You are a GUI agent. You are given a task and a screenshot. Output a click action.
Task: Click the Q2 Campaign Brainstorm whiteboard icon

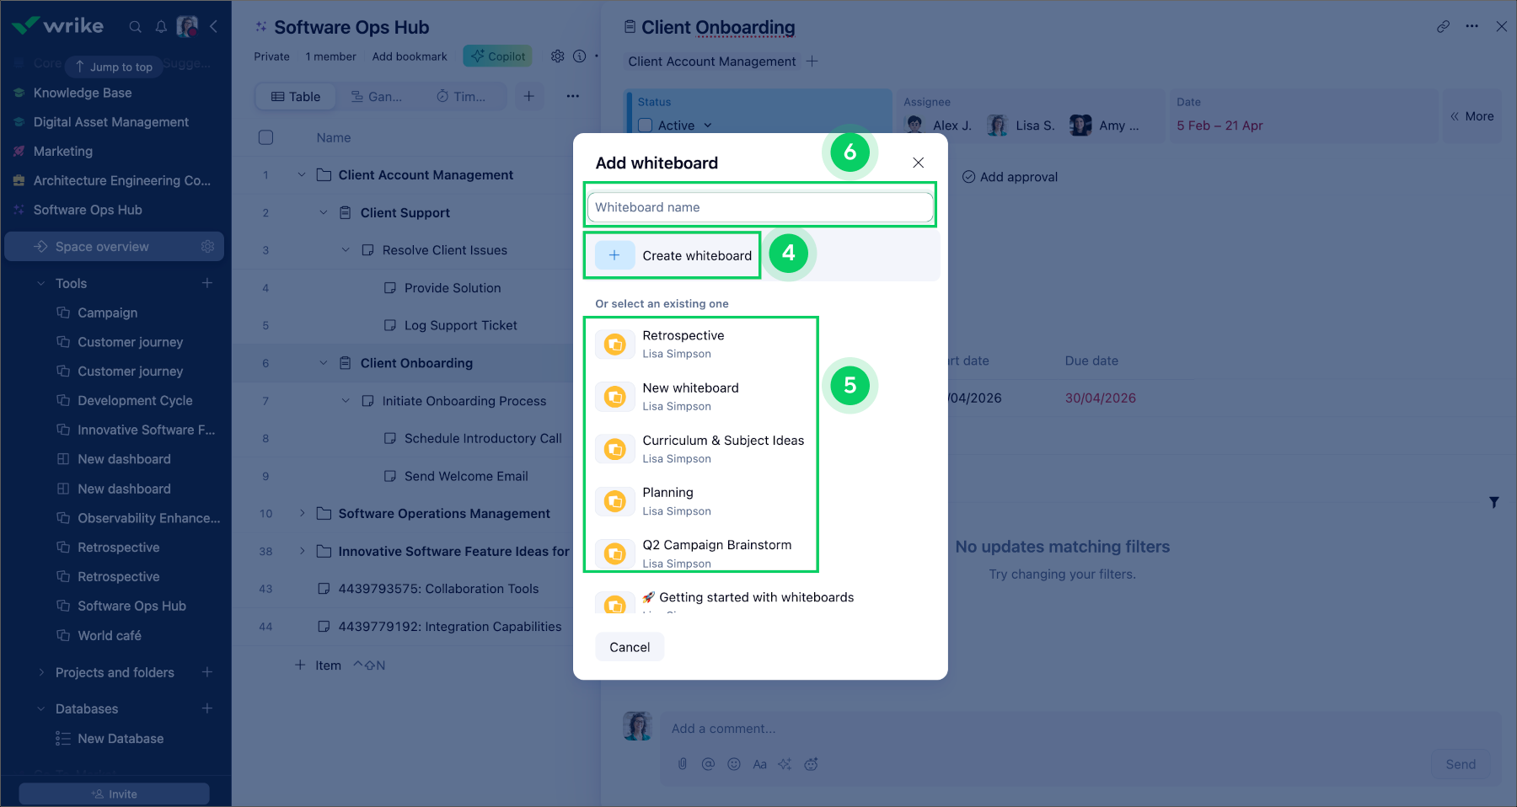615,553
